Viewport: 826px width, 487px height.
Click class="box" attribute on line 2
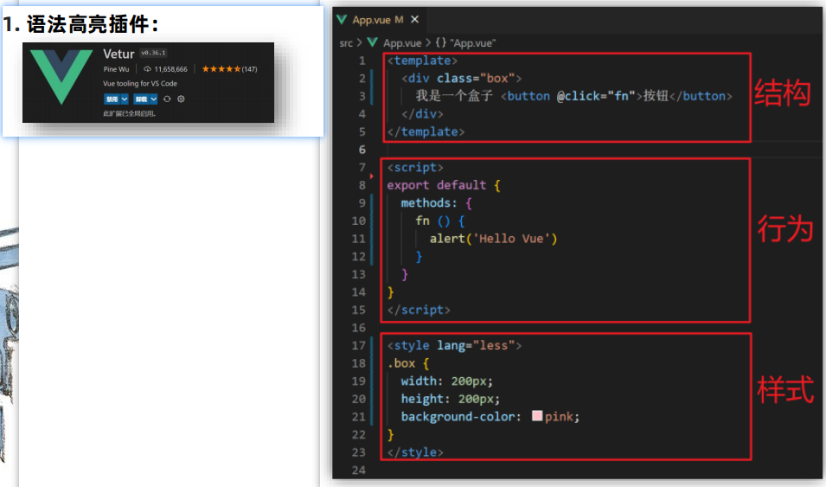pyautogui.click(x=475, y=79)
